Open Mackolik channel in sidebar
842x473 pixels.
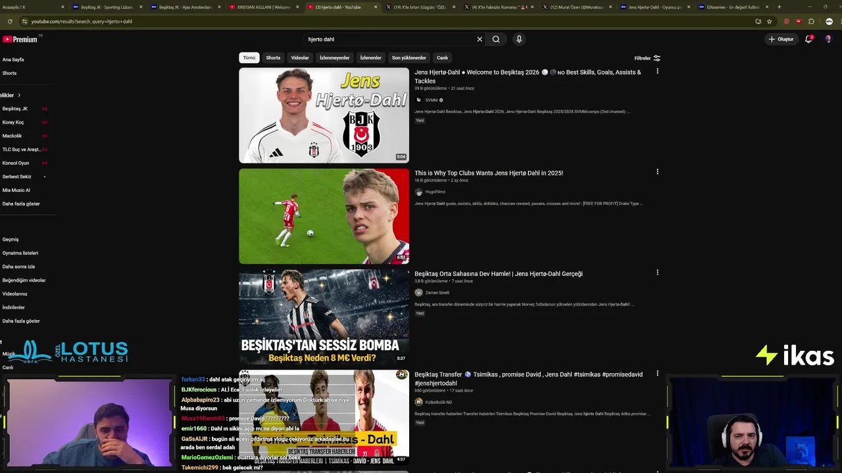(x=12, y=136)
